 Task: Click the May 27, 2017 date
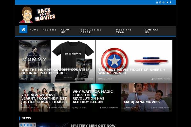pos(105,79)
